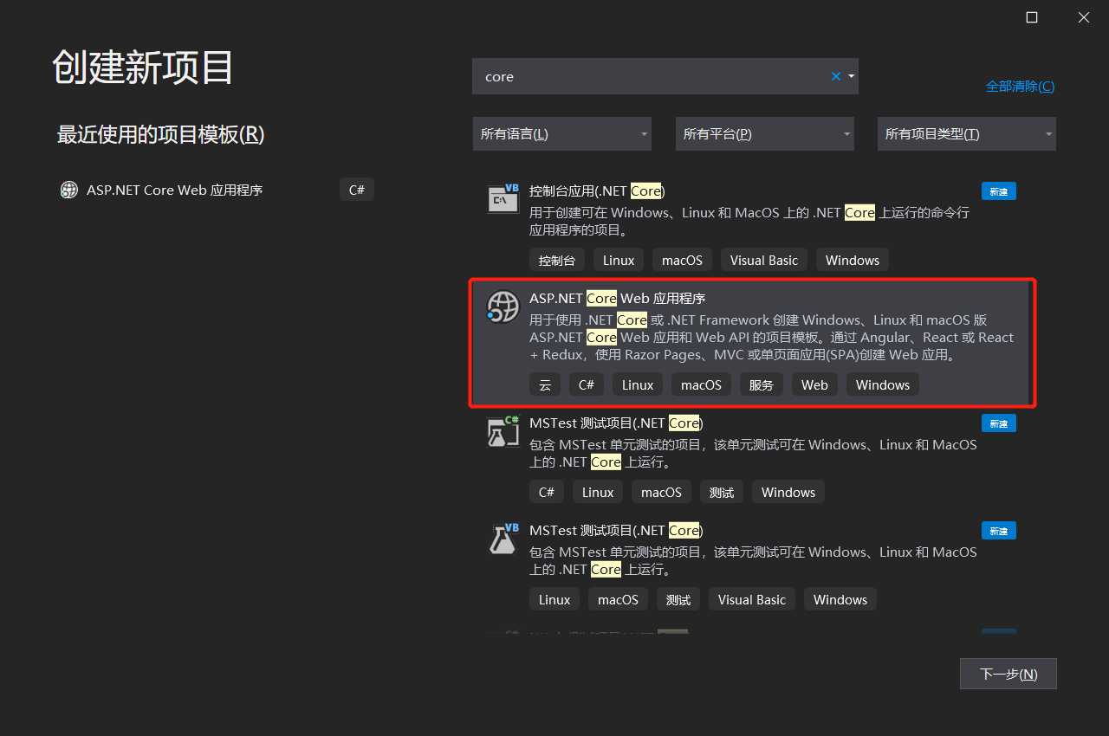Clear the search box with the X icon
This screenshot has height=736, width=1109.
tap(836, 76)
